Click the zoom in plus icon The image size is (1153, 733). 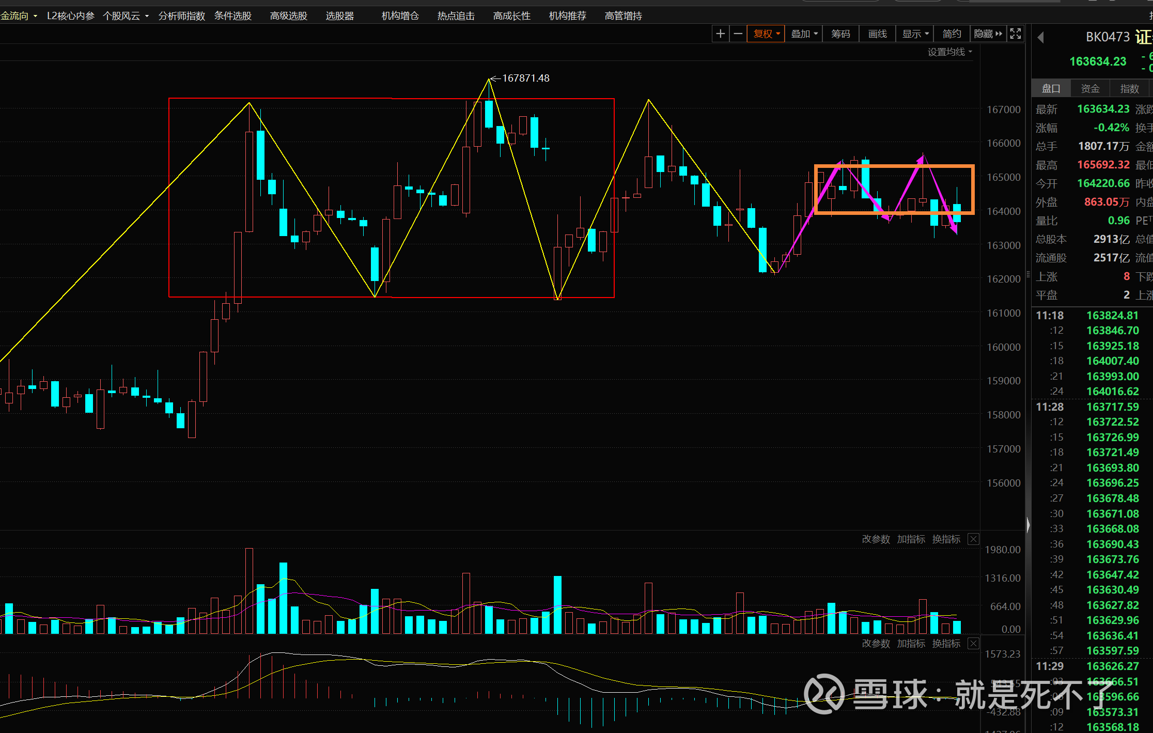(720, 34)
